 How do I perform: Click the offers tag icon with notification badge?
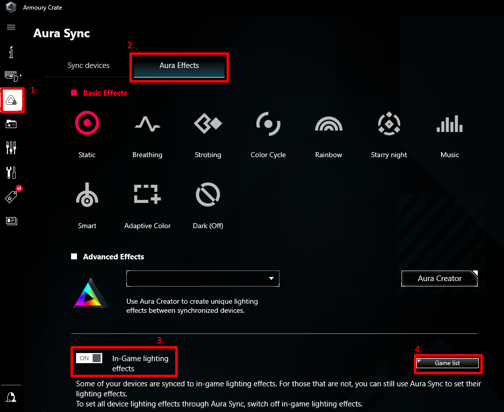pos(12,196)
